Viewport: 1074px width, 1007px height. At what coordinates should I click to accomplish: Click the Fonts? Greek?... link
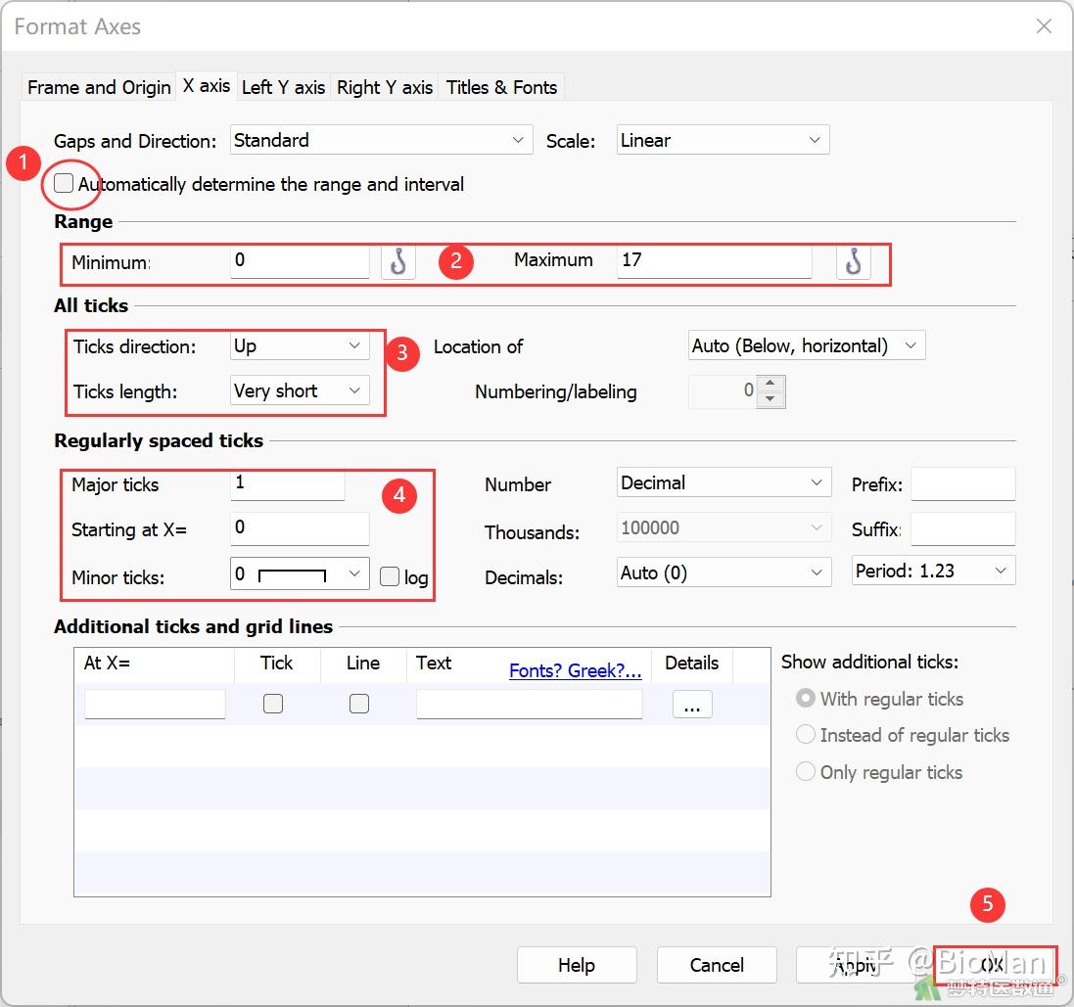[x=575, y=670]
